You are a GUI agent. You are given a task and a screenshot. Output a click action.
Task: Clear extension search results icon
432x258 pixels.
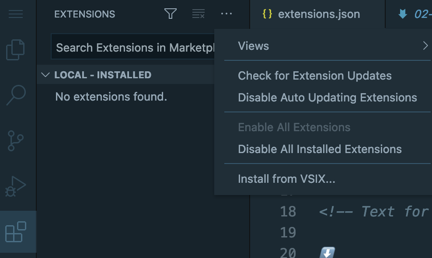(x=198, y=14)
